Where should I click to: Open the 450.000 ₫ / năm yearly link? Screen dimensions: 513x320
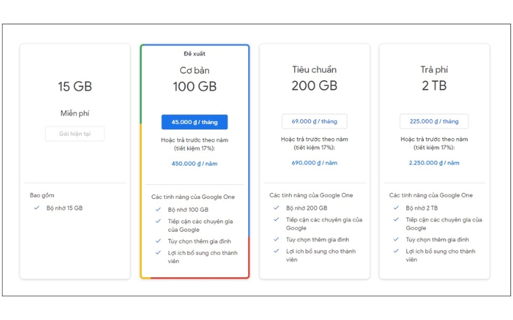[x=194, y=164]
